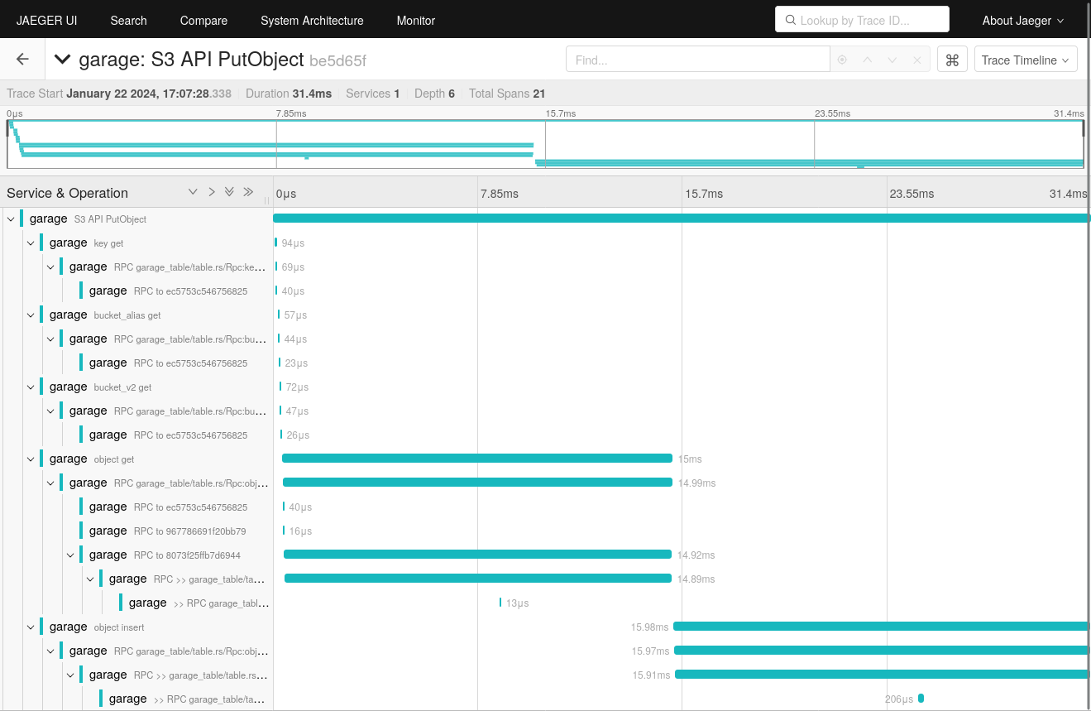Go to previous find result arrow

(867, 60)
